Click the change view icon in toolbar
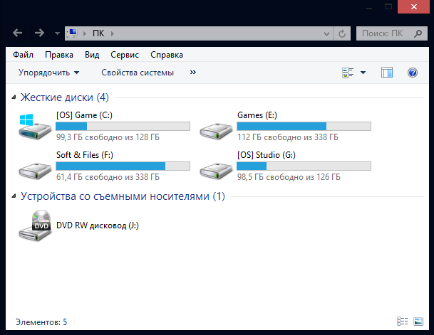Viewport: 434px width, 335px height. 348,73
